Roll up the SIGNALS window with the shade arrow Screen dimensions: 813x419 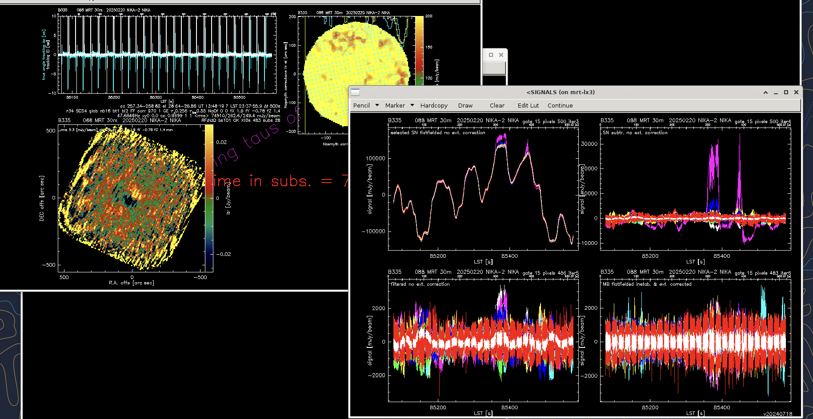(765, 92)
